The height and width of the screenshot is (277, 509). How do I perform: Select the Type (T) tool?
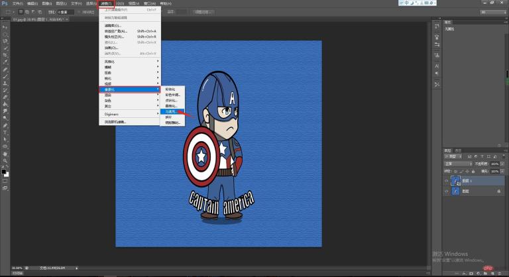tap(5, 132)
